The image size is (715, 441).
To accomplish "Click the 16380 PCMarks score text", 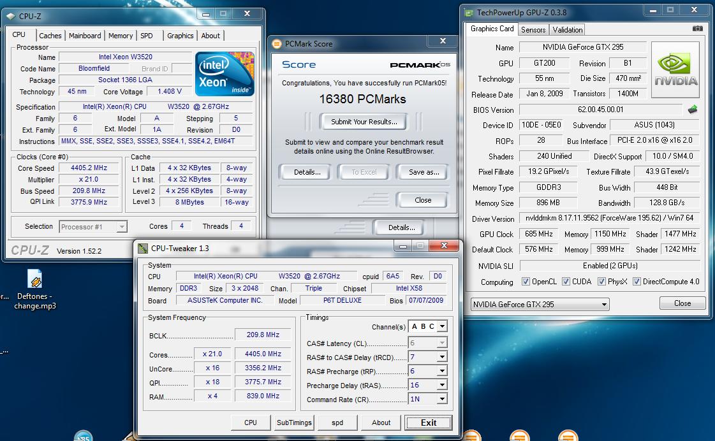I will (x=362, y=99).
